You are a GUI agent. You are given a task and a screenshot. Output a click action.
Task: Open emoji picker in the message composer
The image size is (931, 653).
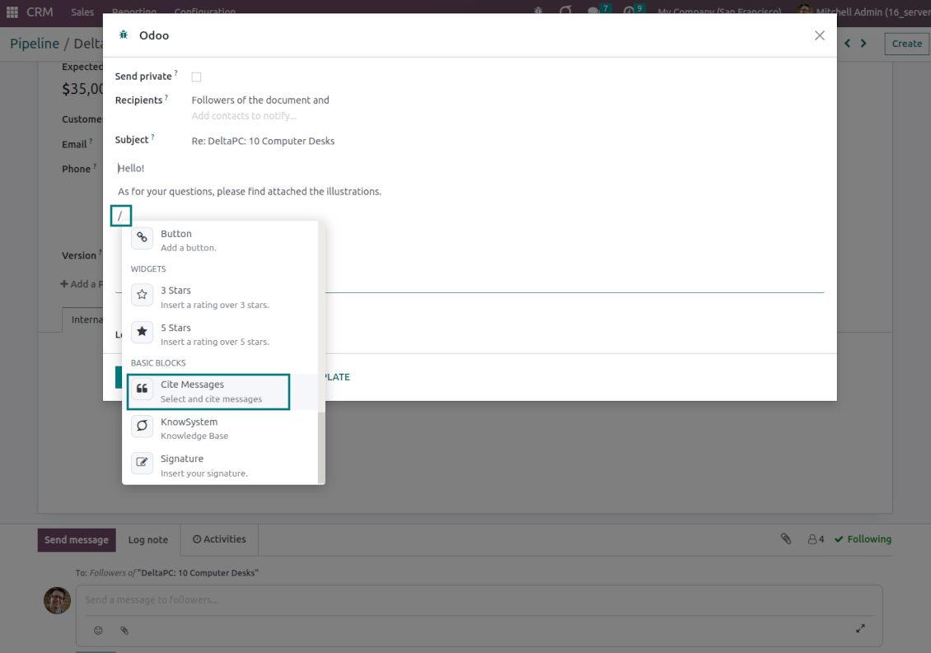99,631
